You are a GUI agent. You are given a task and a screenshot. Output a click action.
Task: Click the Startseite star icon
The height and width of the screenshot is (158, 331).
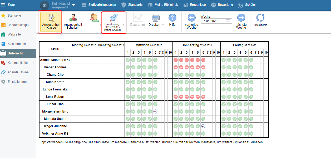tap(3, 16)
